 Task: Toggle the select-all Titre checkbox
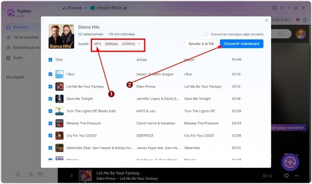50,60
